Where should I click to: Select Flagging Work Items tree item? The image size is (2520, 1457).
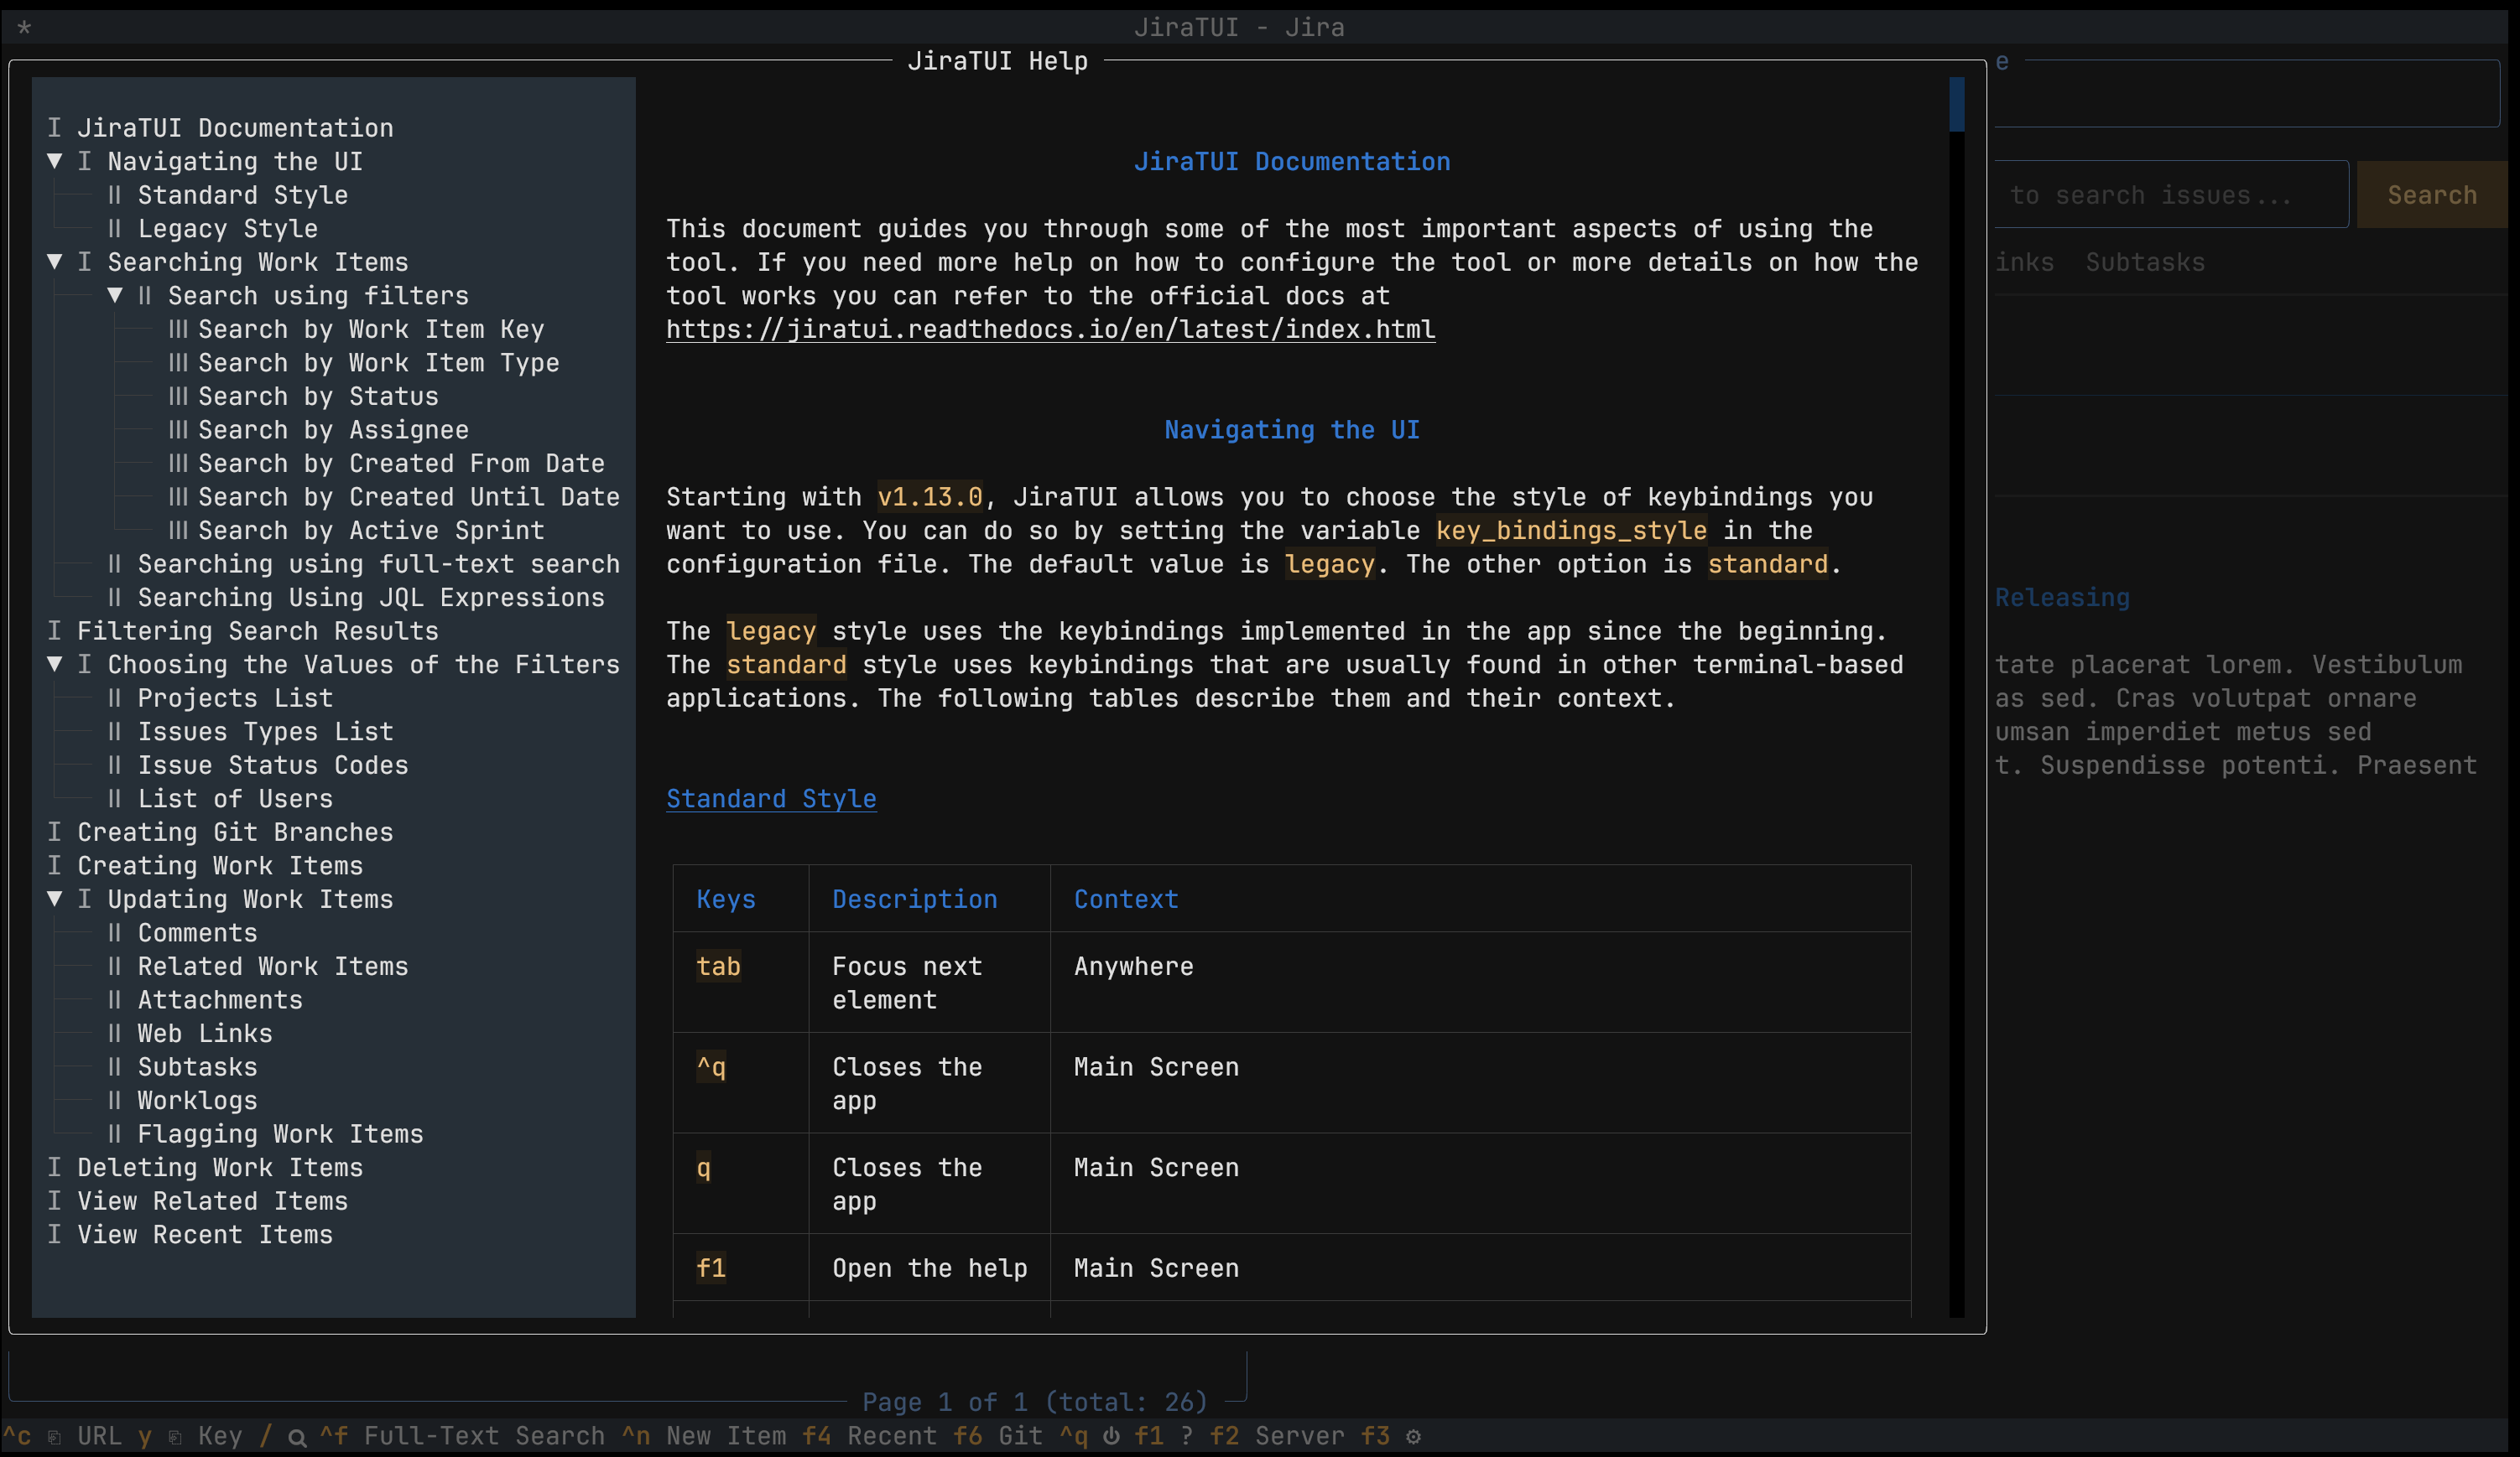coord(281,1133)
